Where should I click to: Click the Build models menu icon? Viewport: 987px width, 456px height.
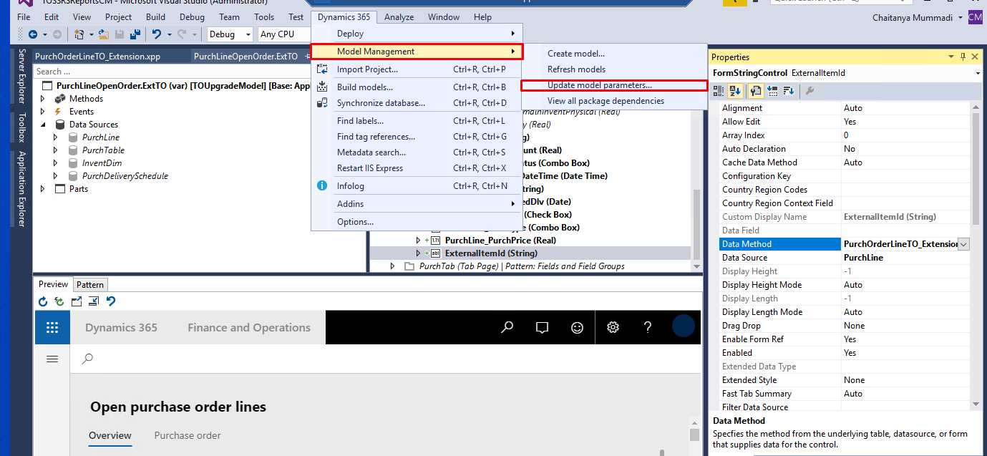click(x=322, y=87)
